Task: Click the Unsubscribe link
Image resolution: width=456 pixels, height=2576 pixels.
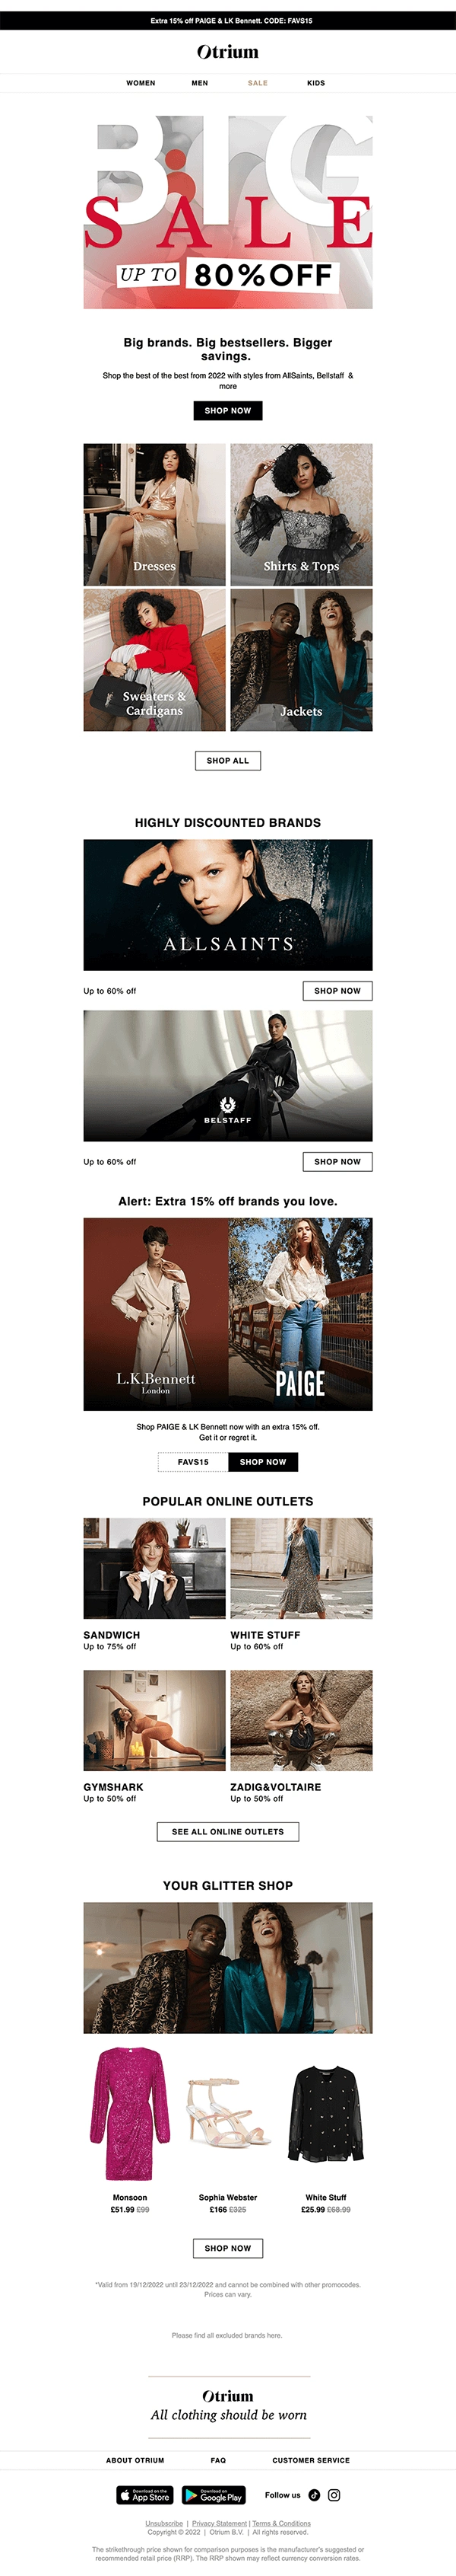Action: tap(163, 2523)
